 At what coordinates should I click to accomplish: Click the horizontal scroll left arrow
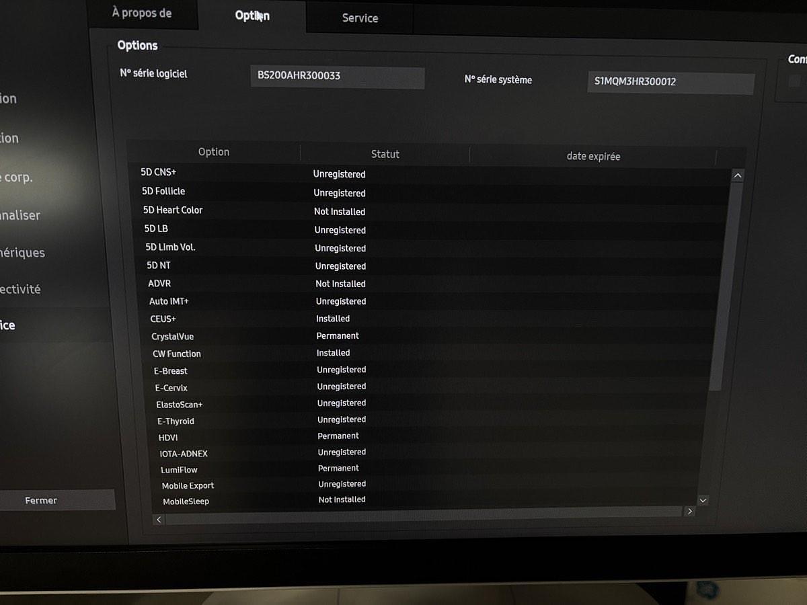point(159,520)
